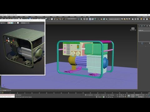Screen dimensions: 150x112
Task: Click Add Time Tag field
Action: tap(110, 97)
